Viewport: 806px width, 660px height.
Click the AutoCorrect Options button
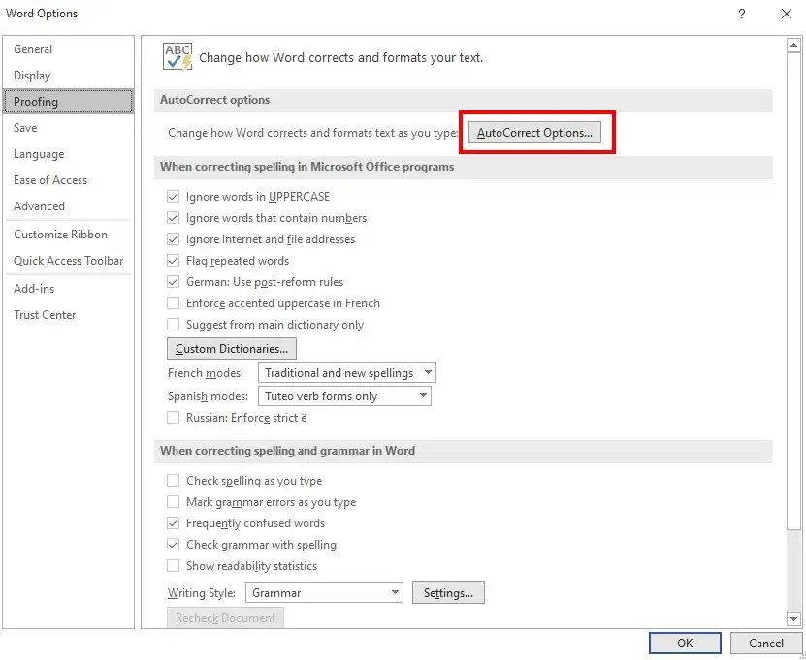tap(534, 133)
